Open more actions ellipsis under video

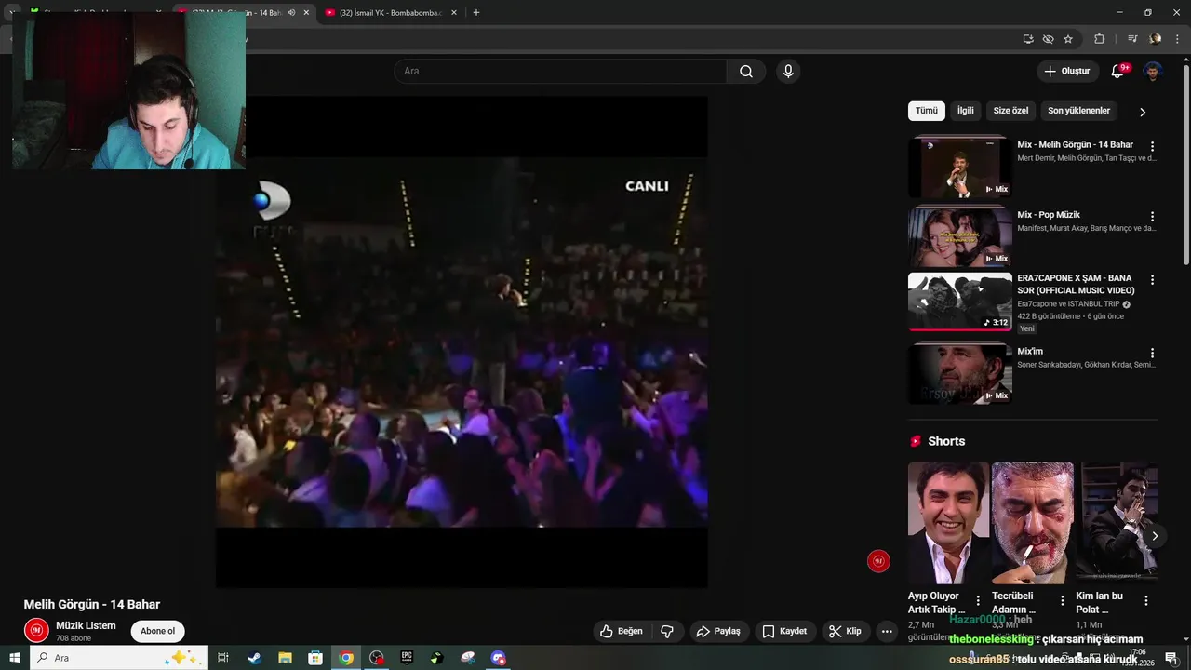click(x=887, y=631)
